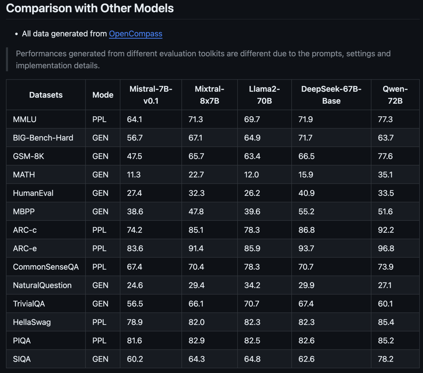Click the HumanEval dataset label
The height and width of the screenshot is (373, 423).
33,193
